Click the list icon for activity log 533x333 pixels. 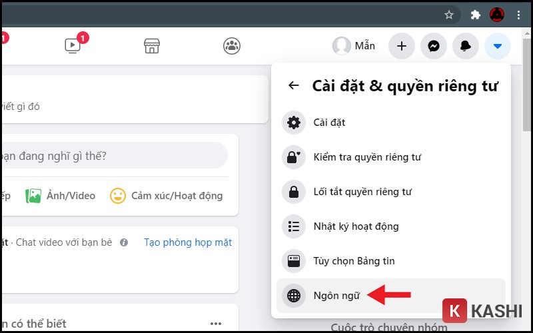click(x=294, y=226)
